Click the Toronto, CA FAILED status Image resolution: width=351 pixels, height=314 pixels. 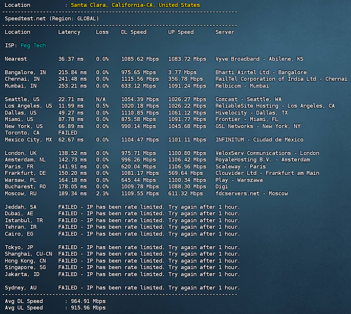tap(68, 133)
